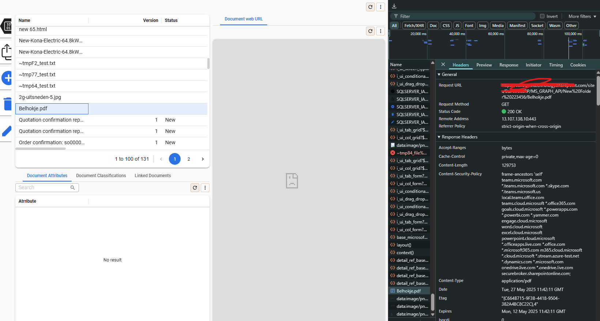
Task: Collapse the Response Headers section
Action: 458,137
